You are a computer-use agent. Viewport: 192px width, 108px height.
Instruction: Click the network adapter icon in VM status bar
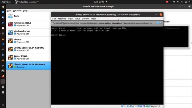pyautogui.click(x=130, y=106)
